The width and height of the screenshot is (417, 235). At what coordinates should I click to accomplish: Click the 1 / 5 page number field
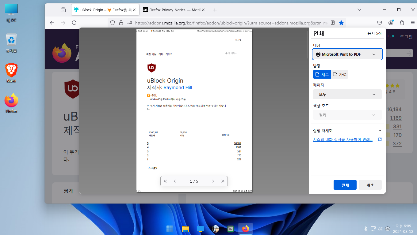[x=194, y=181]
